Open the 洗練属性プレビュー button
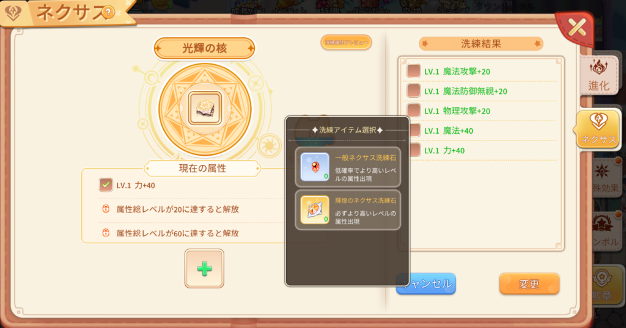Viewport: 626px width, 328px height. coord(346,42)
